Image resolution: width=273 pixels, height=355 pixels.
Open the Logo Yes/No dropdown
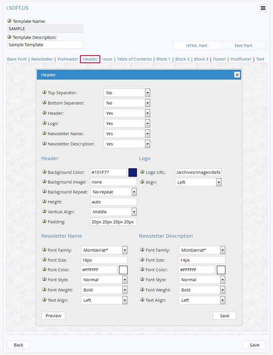click(x=127, y=123)
